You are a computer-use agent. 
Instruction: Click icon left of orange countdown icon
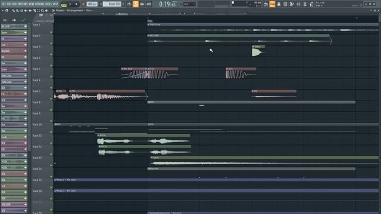click(129, 4)
